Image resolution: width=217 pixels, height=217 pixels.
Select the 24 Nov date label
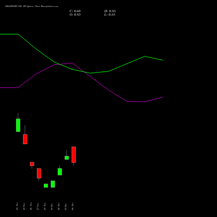[x=17, y=206]
